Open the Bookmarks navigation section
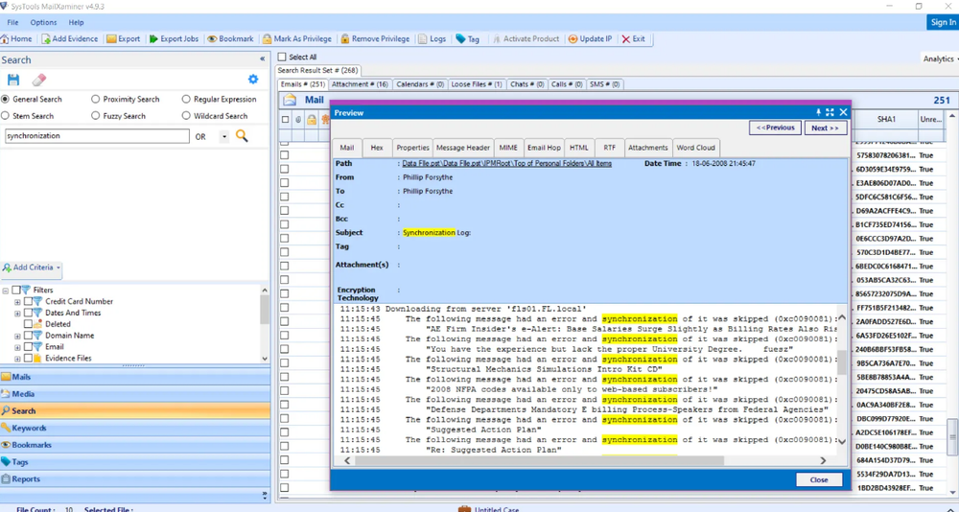Viewport: 959px width, 512px height. click(135, 445)
